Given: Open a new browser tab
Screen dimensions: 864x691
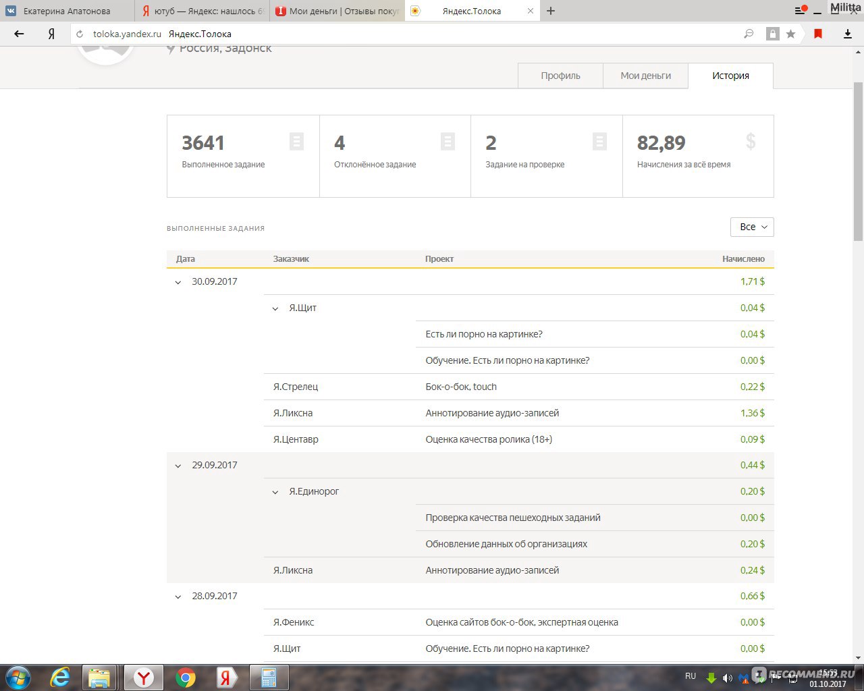Looking at the screenshot, I should click(551, 11).
